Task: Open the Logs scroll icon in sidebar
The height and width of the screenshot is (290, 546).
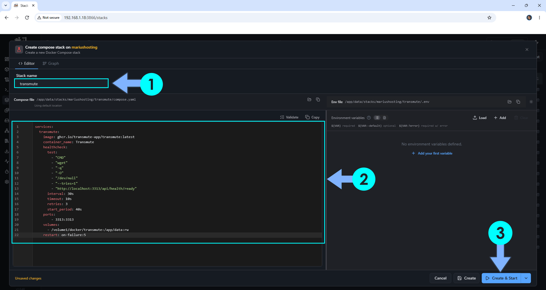Action: pyautogui.click(x=7, y=80)
